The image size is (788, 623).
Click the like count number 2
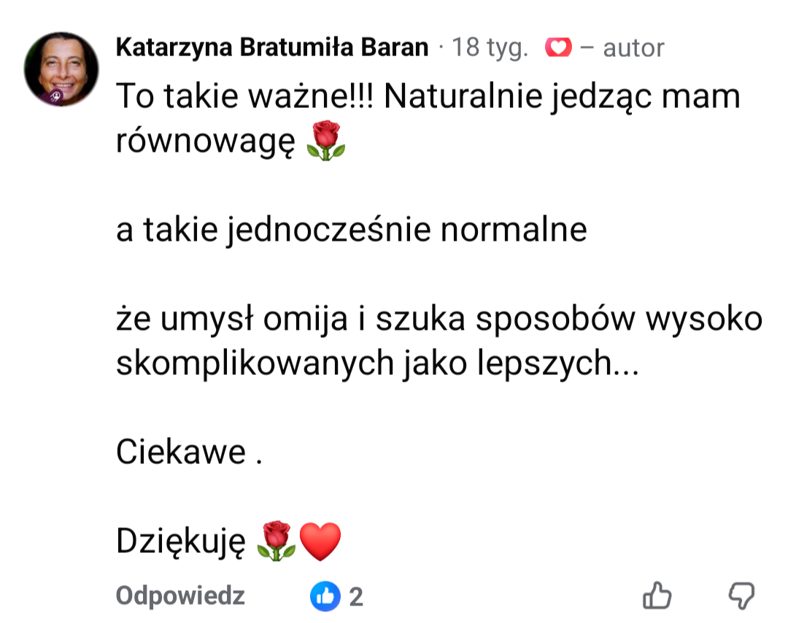click(x=356, y=597)
